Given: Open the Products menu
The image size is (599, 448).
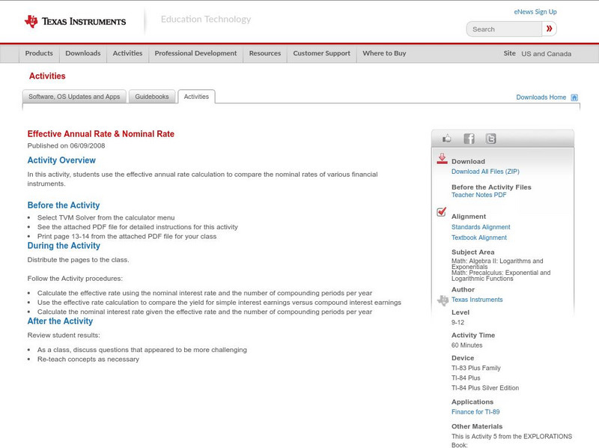Looking at the screenshot, I should click(39, 53).
